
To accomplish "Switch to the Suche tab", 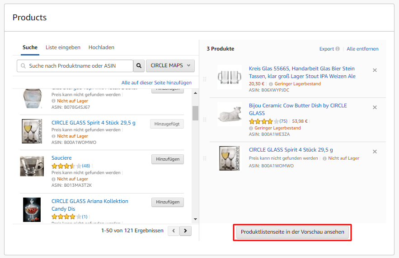I will pyautogui.click(x=30, y=47).
